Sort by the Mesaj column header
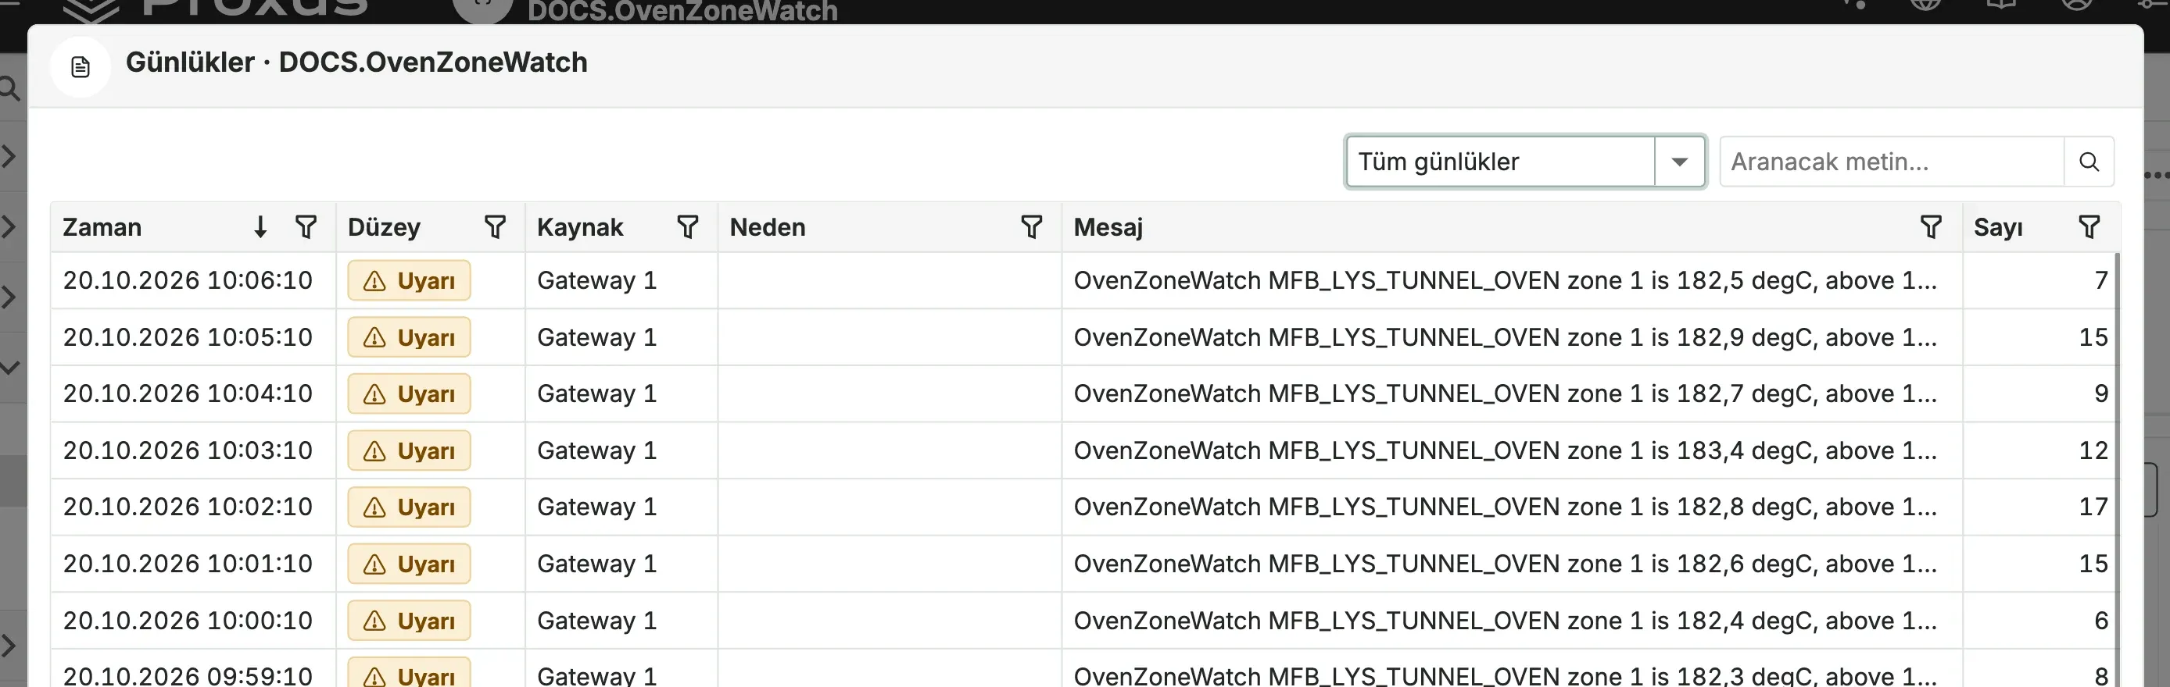2170x687 pixels. [1108, 227]
